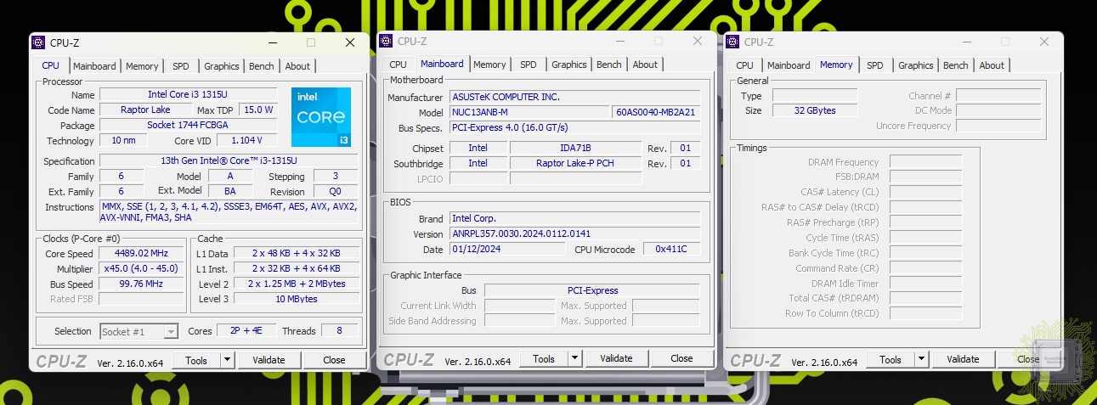The height and width of the screenshot is (405, 1097).
Task: Open SPD tab in left window
Action: 181,66
